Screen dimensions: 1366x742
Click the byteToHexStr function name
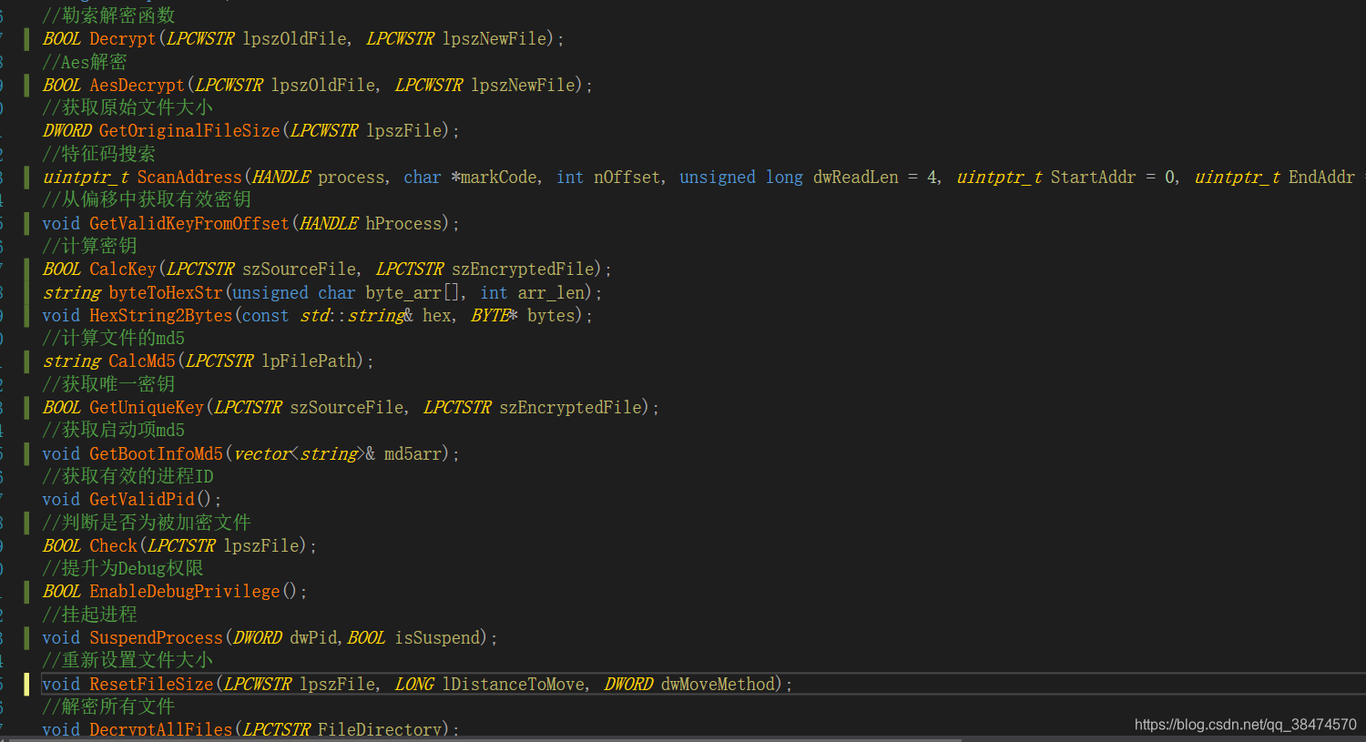point(166,293)
